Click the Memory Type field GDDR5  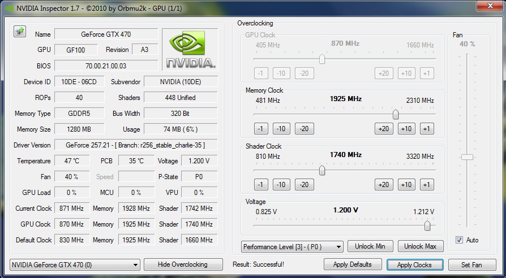point(79,114)
